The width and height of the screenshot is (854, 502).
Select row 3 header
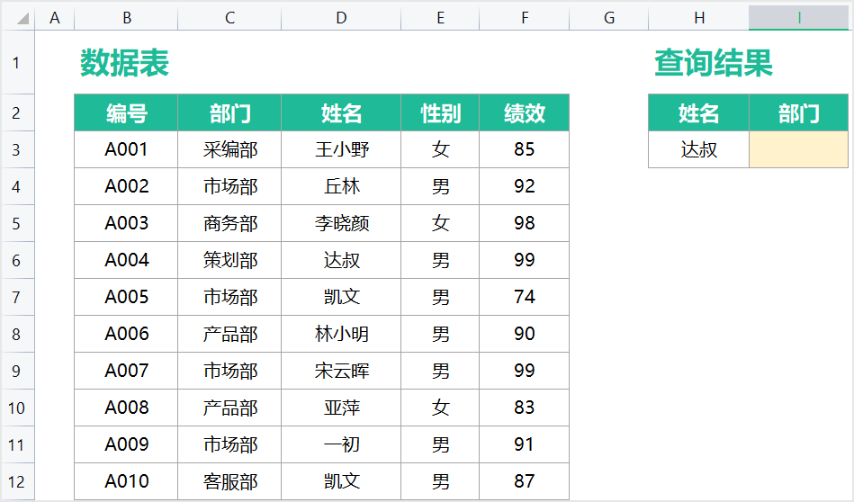click(x=17, y=149)
